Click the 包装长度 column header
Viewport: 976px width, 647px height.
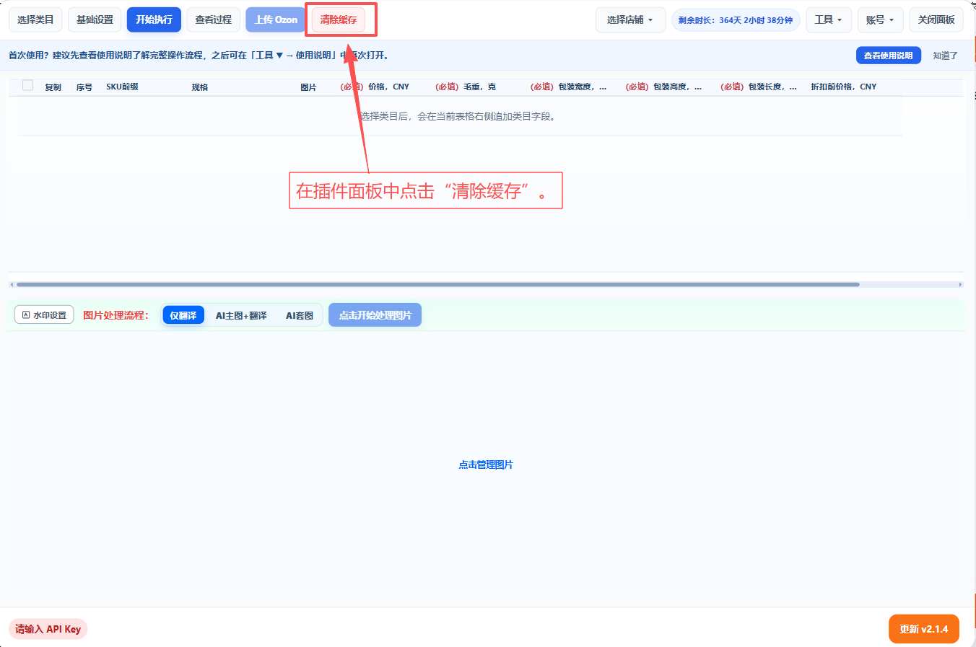point(759,87)
